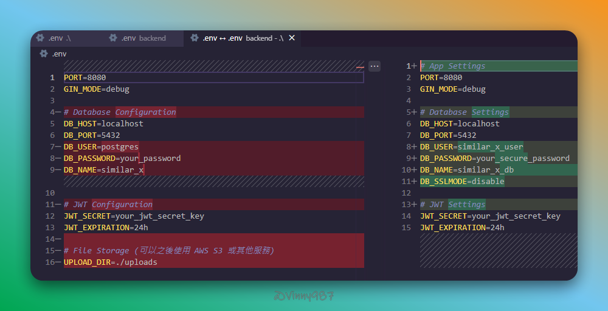Click the .env breadcrumb label

click(x=60, y=53)
